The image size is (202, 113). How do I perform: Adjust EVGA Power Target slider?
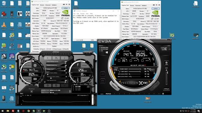click(x=135, y=69)
